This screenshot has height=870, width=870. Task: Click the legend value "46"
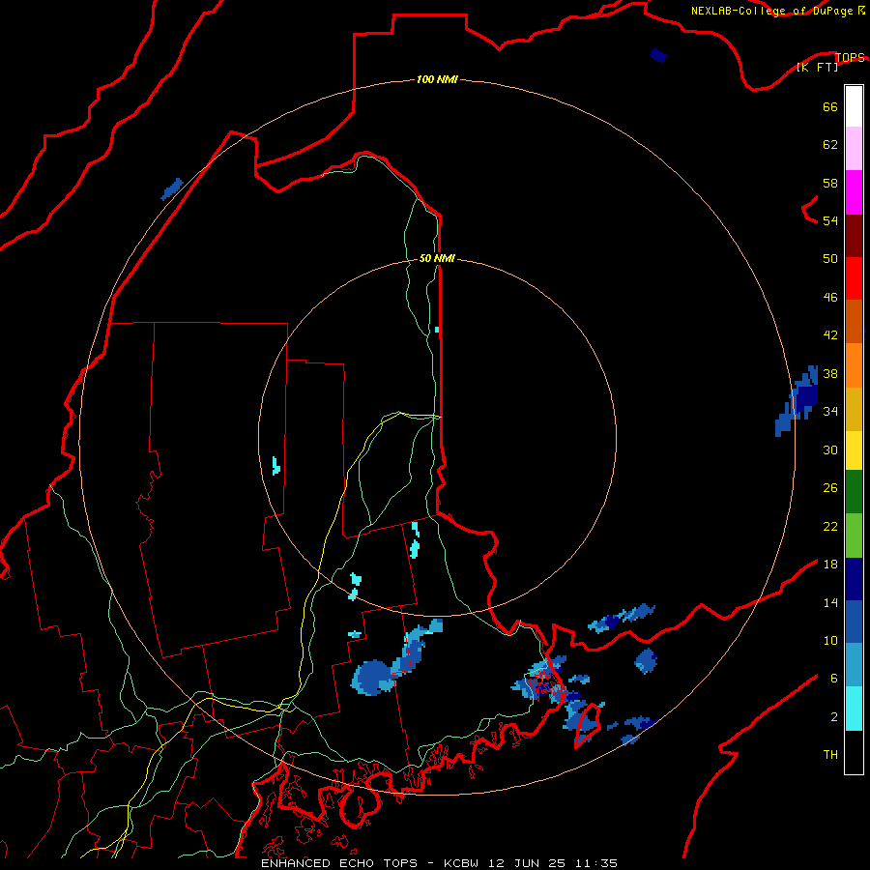click(x=830, y=297)
